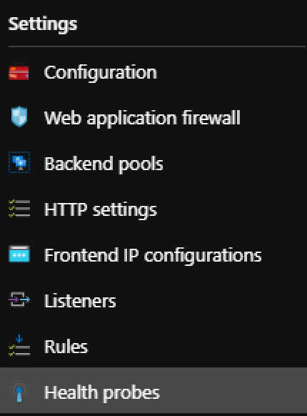Go to Backend pools
The height and width of the screenshot is (416, 307).
tap(104, 164)
